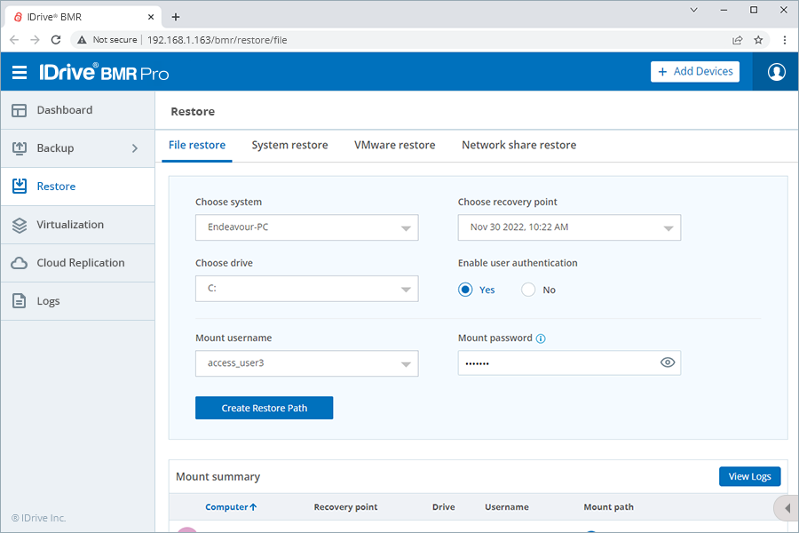Open the Choose drive dropdown
Screen dimensions: 799x533
(306, 289)
